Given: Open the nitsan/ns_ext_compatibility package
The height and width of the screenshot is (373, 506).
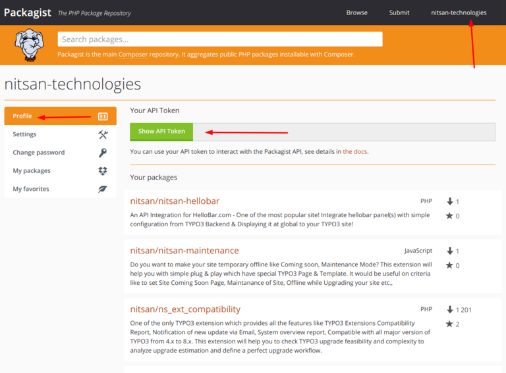Looking at the screenshot, I should [x=185, y=309].
